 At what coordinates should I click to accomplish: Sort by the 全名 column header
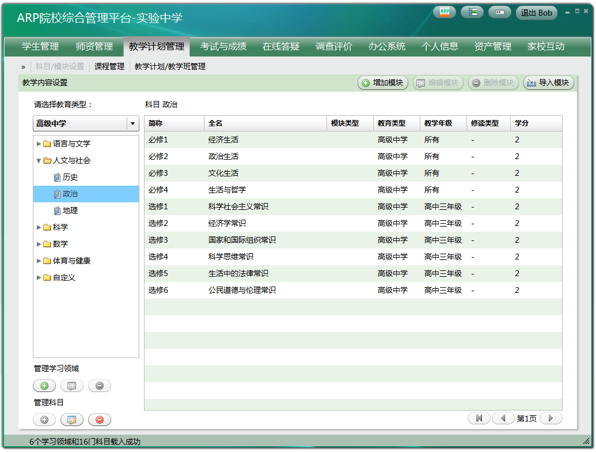click(x=265, y=123)
